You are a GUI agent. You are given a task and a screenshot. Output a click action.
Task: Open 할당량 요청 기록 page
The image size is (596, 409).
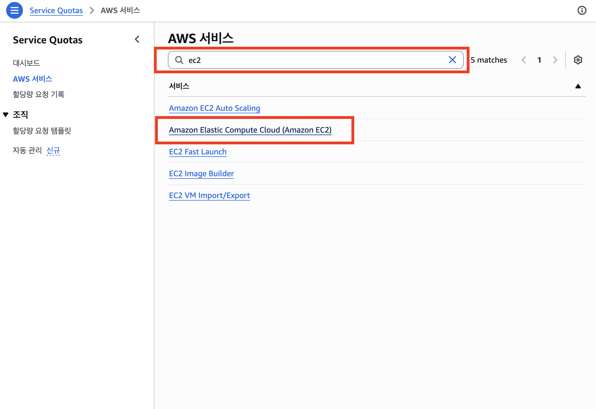point(39,94)
